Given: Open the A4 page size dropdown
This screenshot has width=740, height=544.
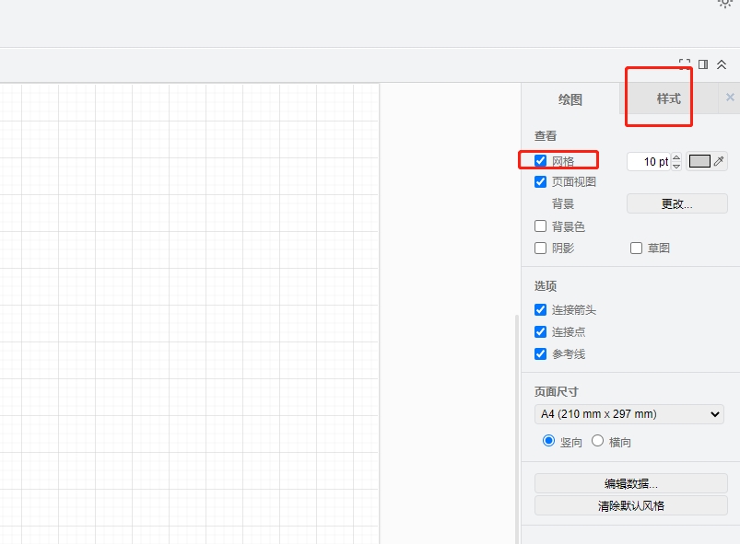Looking at the screenshot, I should (629, 414).
